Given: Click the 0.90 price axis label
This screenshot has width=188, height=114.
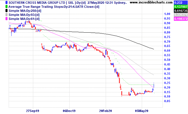Looking at the screenshot, I should 167,23.
